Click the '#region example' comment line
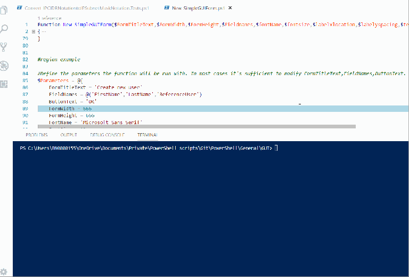This screenshot has height=277, width=409. coord(59,60)
